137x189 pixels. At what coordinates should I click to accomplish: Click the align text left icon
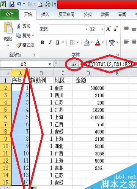coord(126,42)
